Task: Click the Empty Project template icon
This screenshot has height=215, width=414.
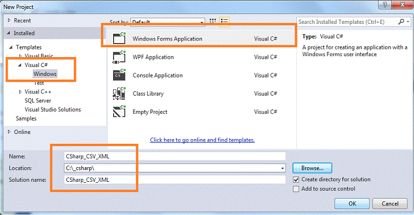Action: [x=119, y=112]
